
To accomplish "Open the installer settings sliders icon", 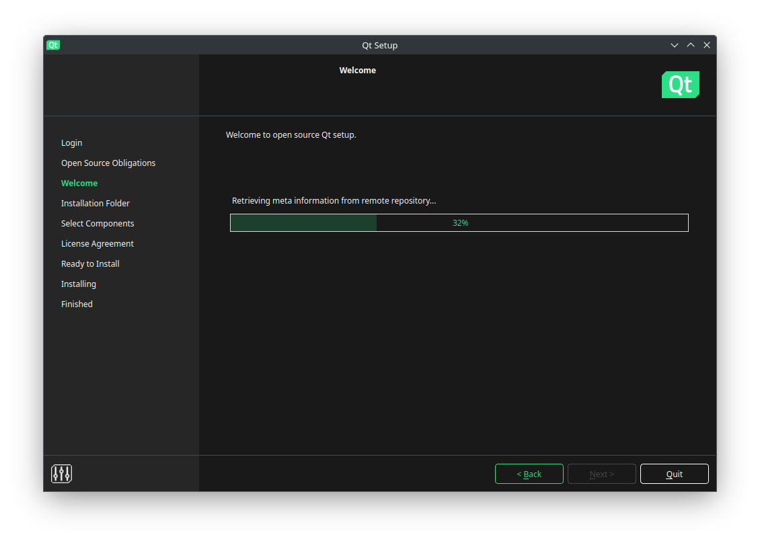I will (62, 473).
